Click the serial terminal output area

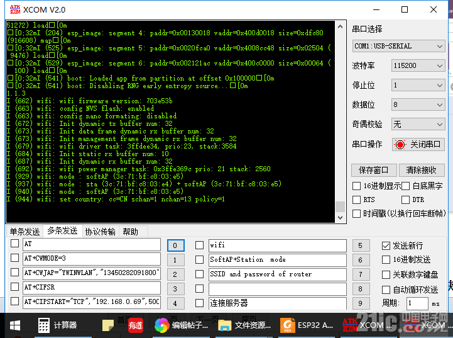tap(170, 121)
